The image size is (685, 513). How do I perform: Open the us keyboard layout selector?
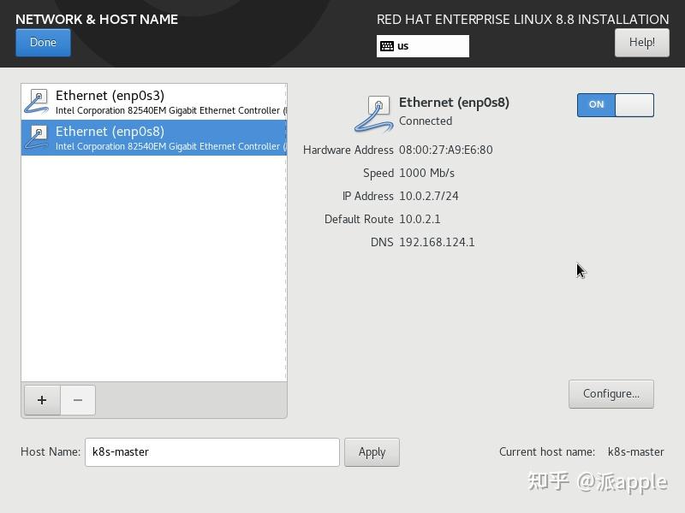tap(422, 46)
